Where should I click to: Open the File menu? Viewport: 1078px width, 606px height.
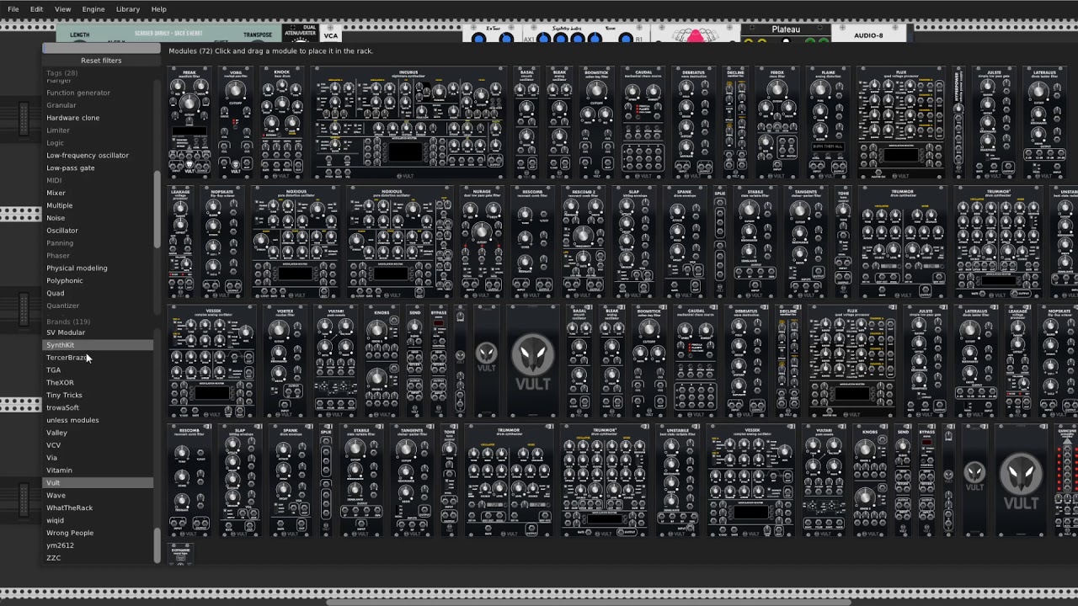[x=13, y=9]
